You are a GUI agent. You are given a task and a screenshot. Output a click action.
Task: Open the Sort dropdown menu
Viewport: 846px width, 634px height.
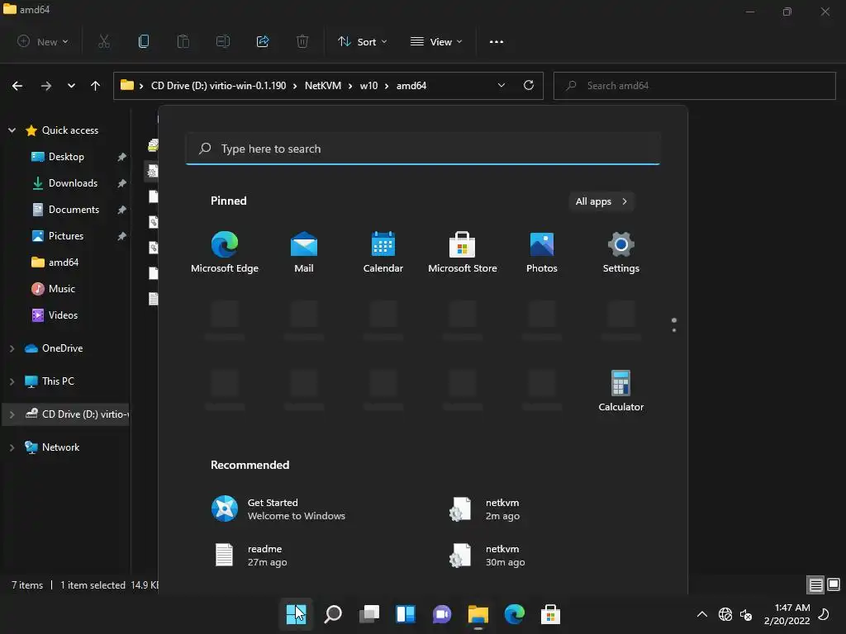coord(363,41)
